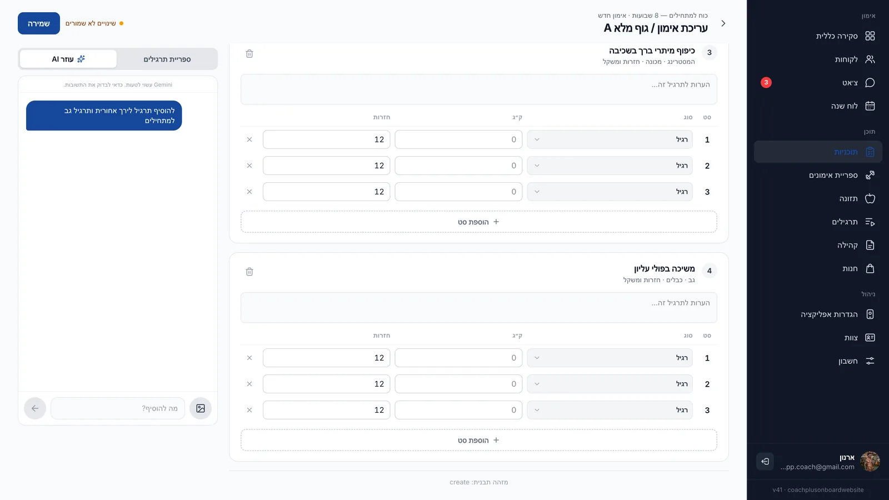Remove set 1 of exercise 3
The height and width of the screenshot is (500, 889).
pos(249,139)
